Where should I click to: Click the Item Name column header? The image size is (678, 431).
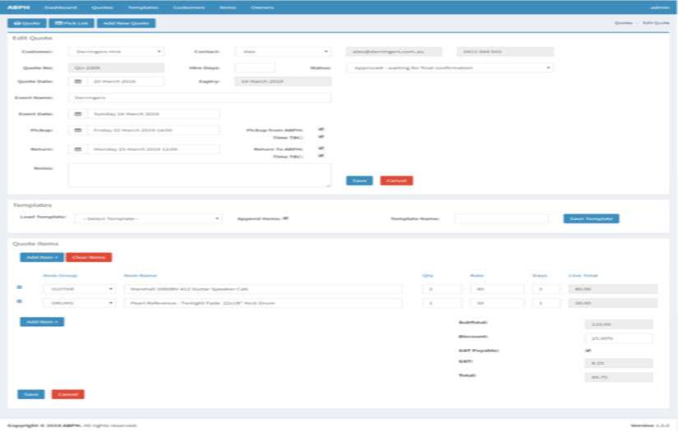click(140, 276)
